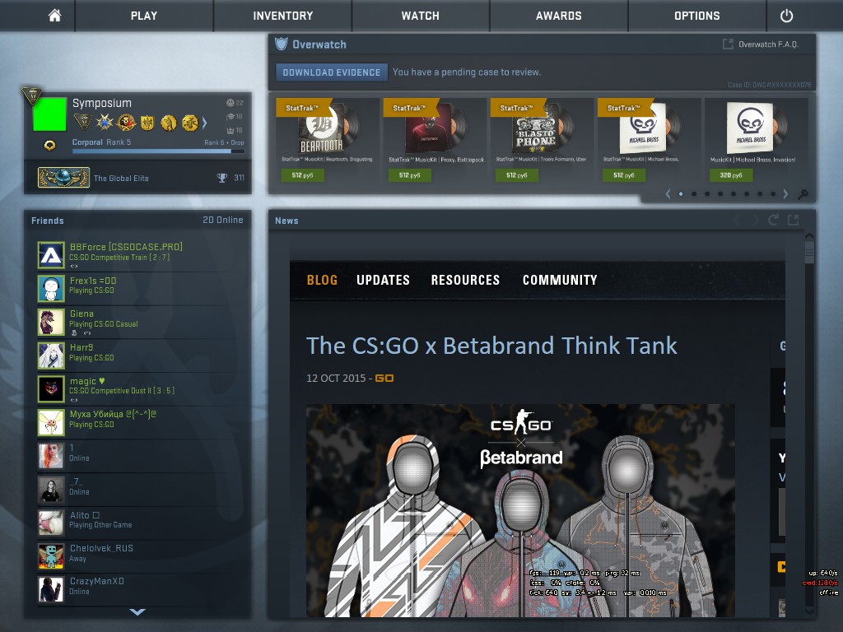This screenshot has width=843, height=632.
Task: Click the Corporal rank XP progress bar
Action: pyautogui.click(x=158, y=151)
